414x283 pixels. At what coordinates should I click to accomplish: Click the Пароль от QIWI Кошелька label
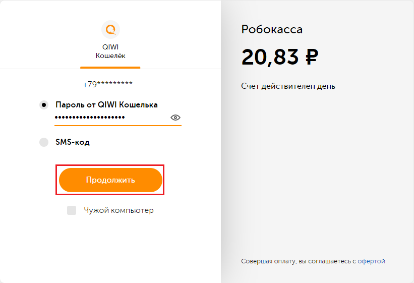[x=106, y=105]
